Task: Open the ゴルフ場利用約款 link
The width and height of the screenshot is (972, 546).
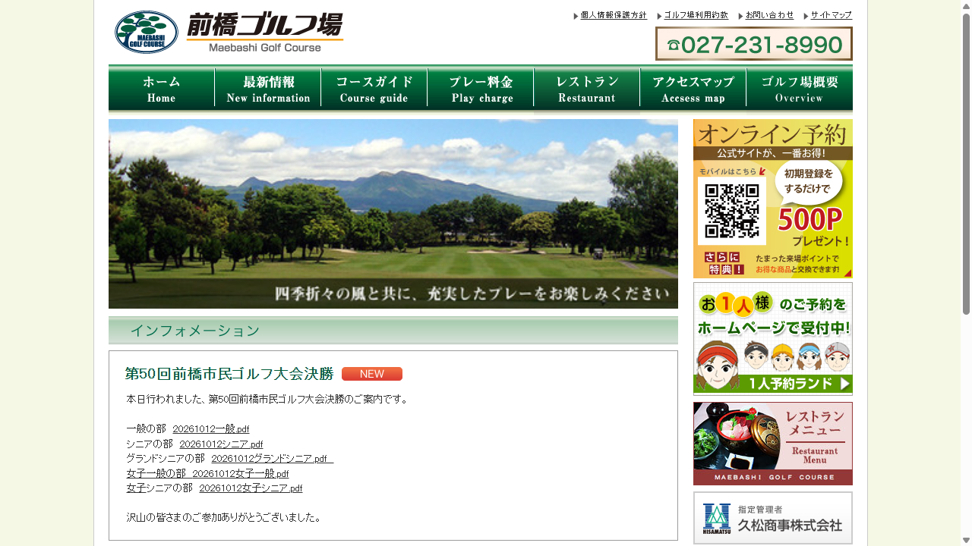Action: [696, 15]
